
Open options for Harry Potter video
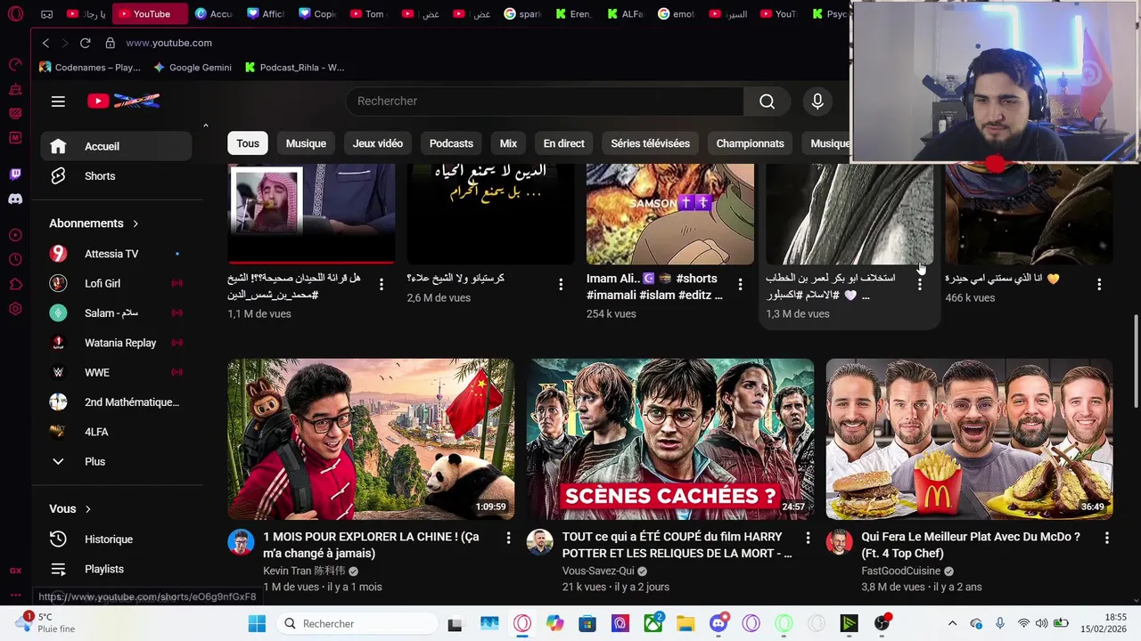click(x=808, y=538)
